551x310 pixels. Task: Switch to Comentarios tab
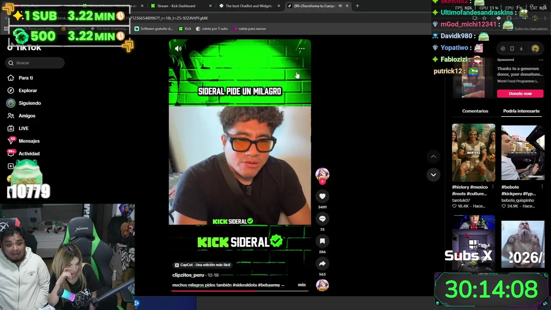tap(475, 111)
